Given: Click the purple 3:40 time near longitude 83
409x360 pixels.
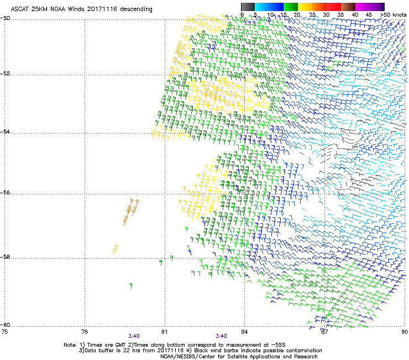Looking at the screenshot, I should coord(221,336).
